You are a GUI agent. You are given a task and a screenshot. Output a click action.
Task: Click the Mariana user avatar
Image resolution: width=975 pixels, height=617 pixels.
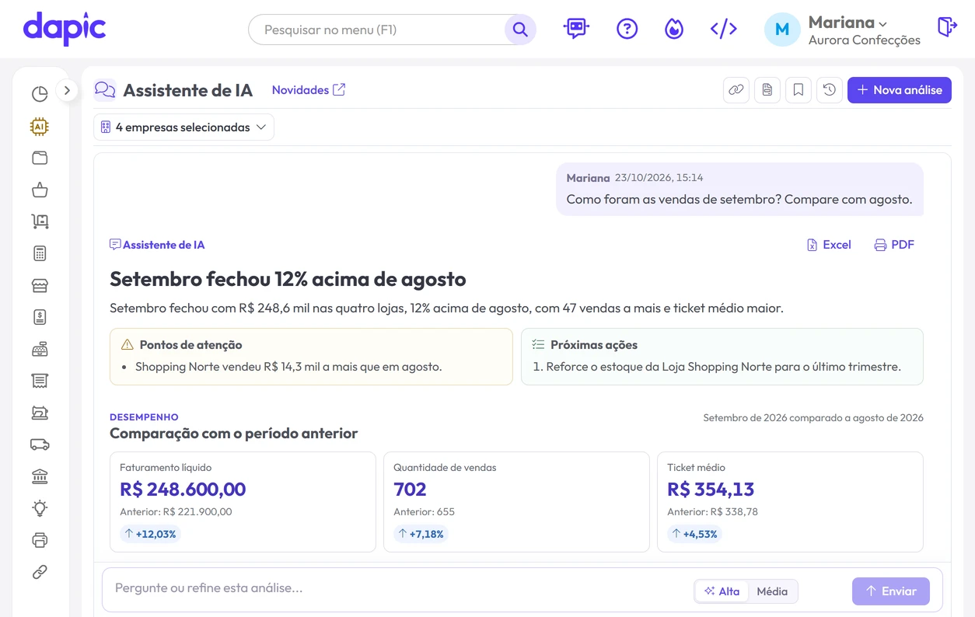click(x=782, y=30)
